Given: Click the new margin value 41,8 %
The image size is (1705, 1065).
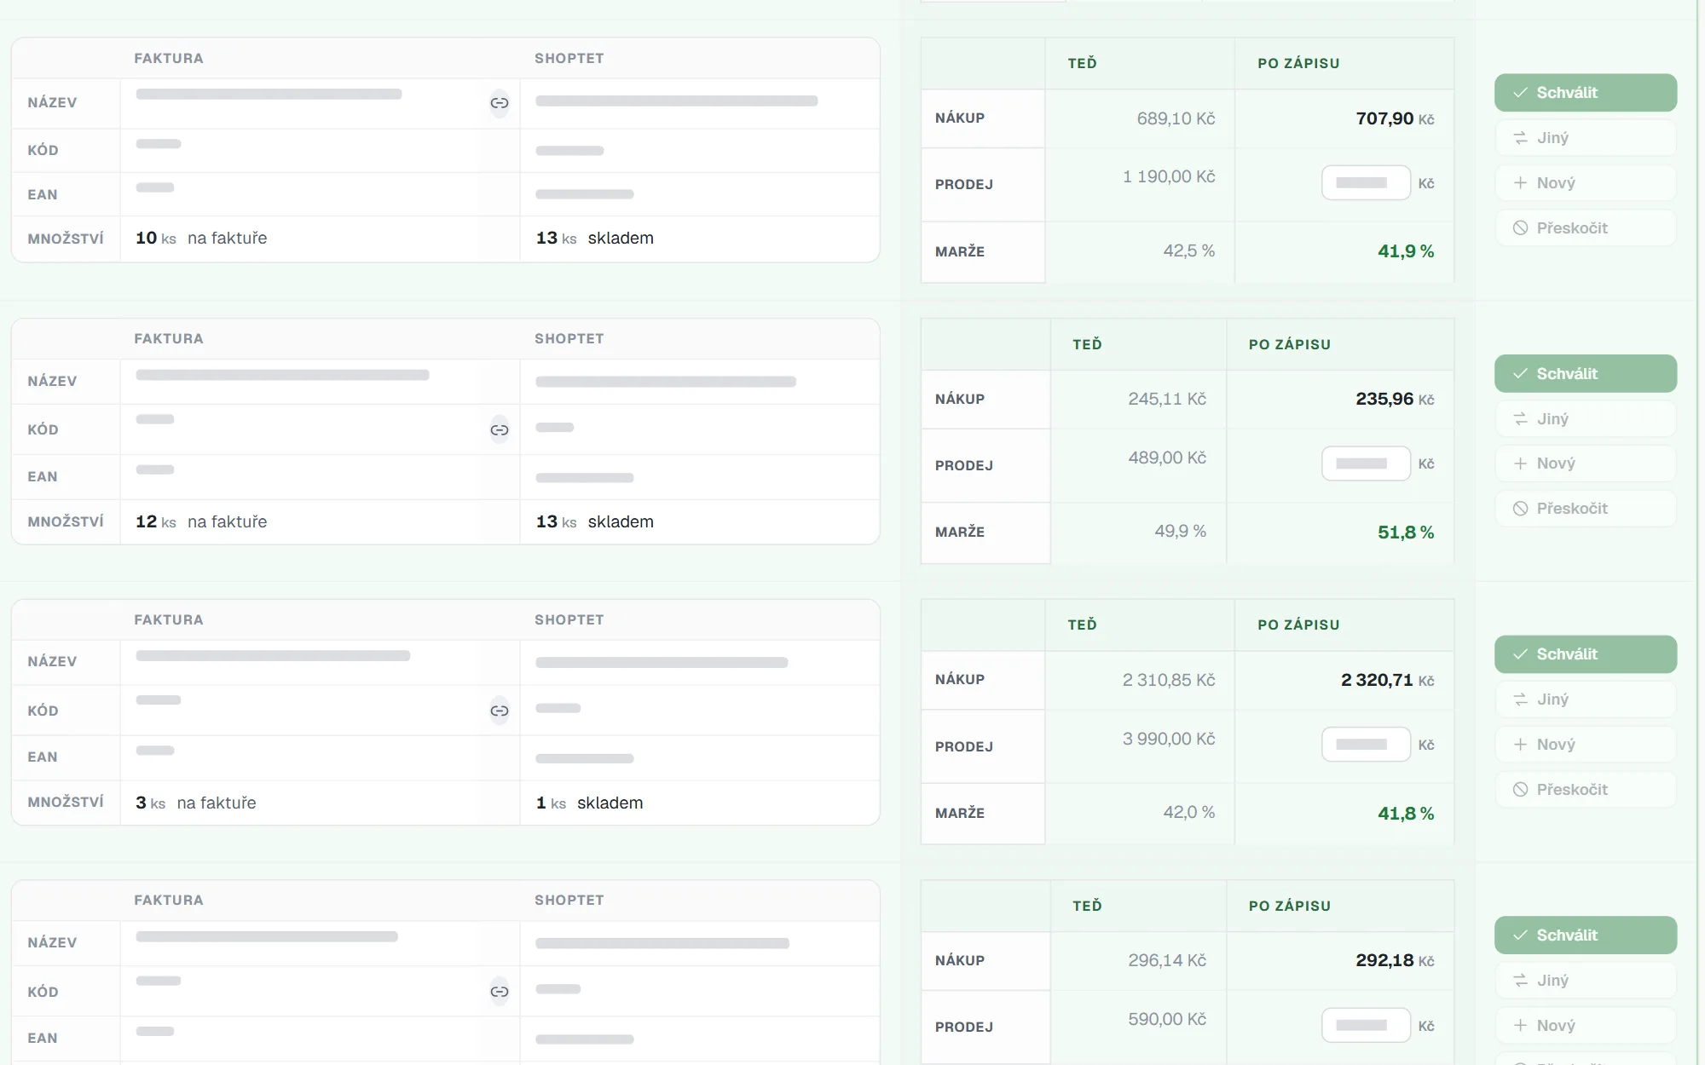Looking at the screenshot, I should coord(1406,814).
